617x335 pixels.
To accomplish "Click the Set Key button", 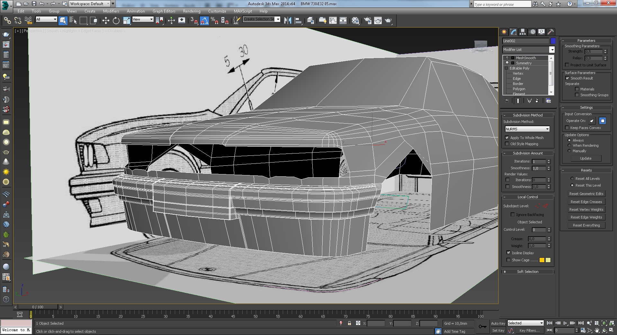I will click(x=498, y=330).
